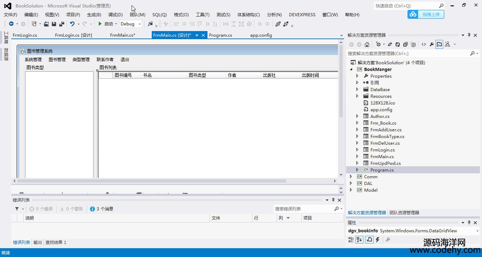Switch to 团队资源管理器 panel tab
This screenshot has height=257, width=482.
pyautogui.click(x=404, y=213)
